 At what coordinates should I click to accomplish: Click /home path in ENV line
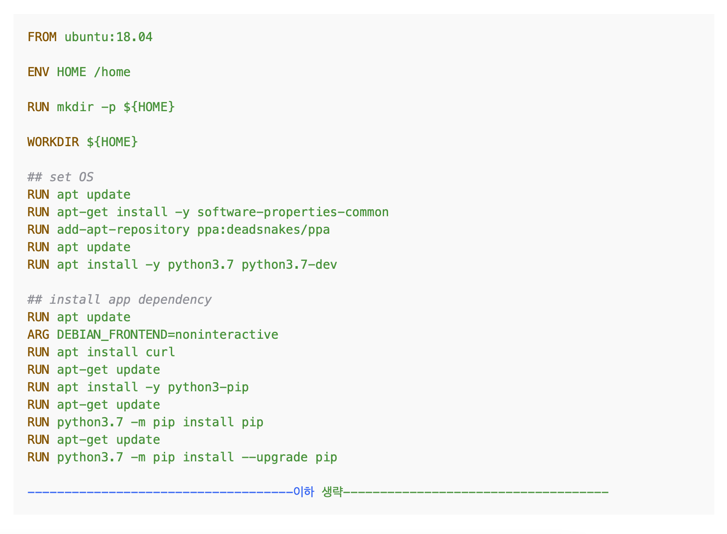pos(112,72)
